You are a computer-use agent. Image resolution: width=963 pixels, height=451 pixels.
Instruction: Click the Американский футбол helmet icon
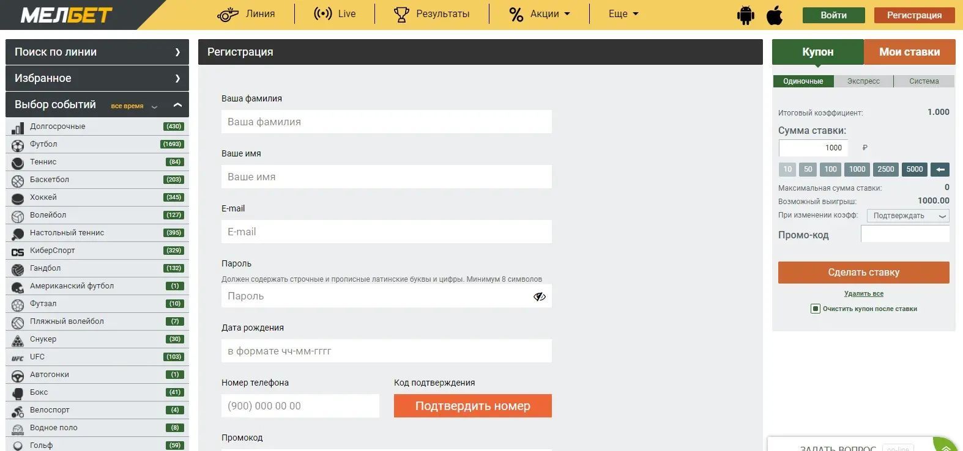point(18,287)
